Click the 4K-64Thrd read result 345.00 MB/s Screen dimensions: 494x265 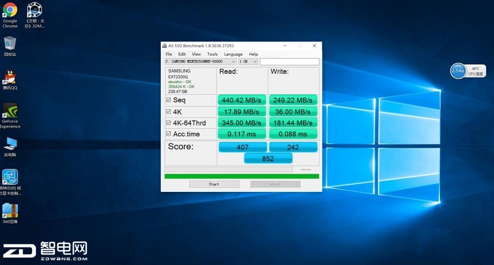click(242, 123)
